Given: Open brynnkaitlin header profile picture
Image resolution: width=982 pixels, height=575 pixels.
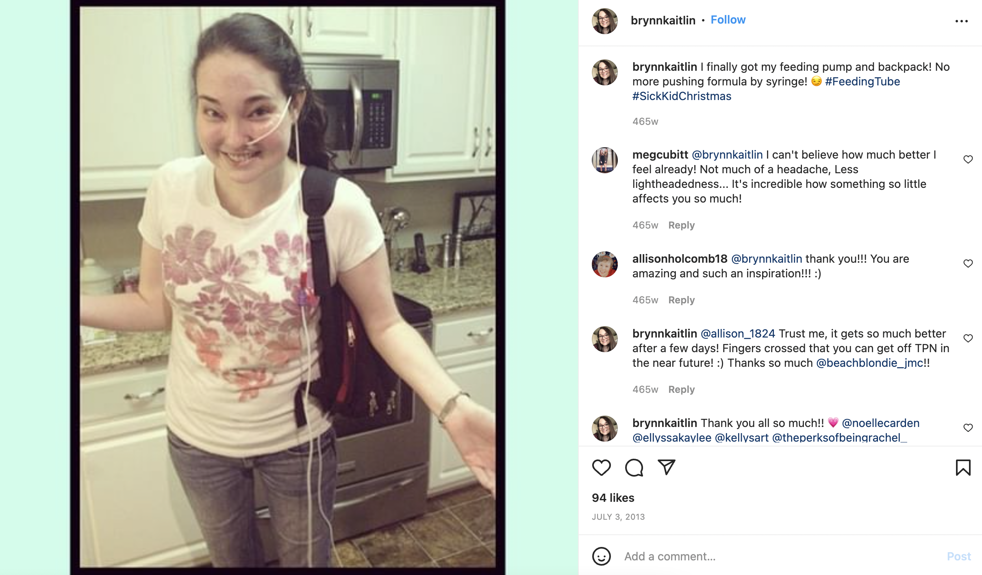Looking at the screenshot, I should coord(604,21).
